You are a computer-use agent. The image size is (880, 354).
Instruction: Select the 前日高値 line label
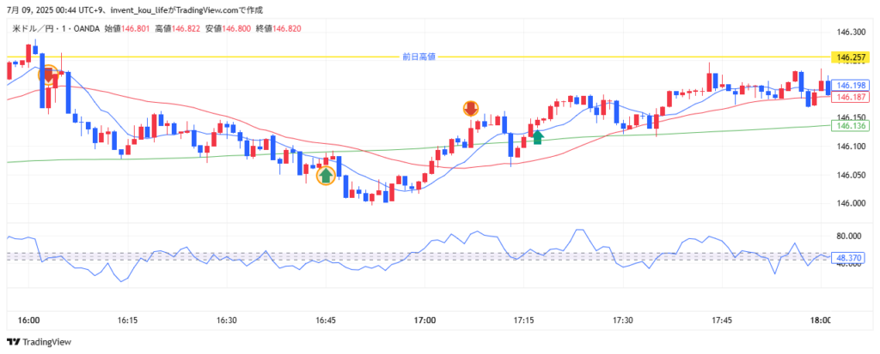coord(419,57)
